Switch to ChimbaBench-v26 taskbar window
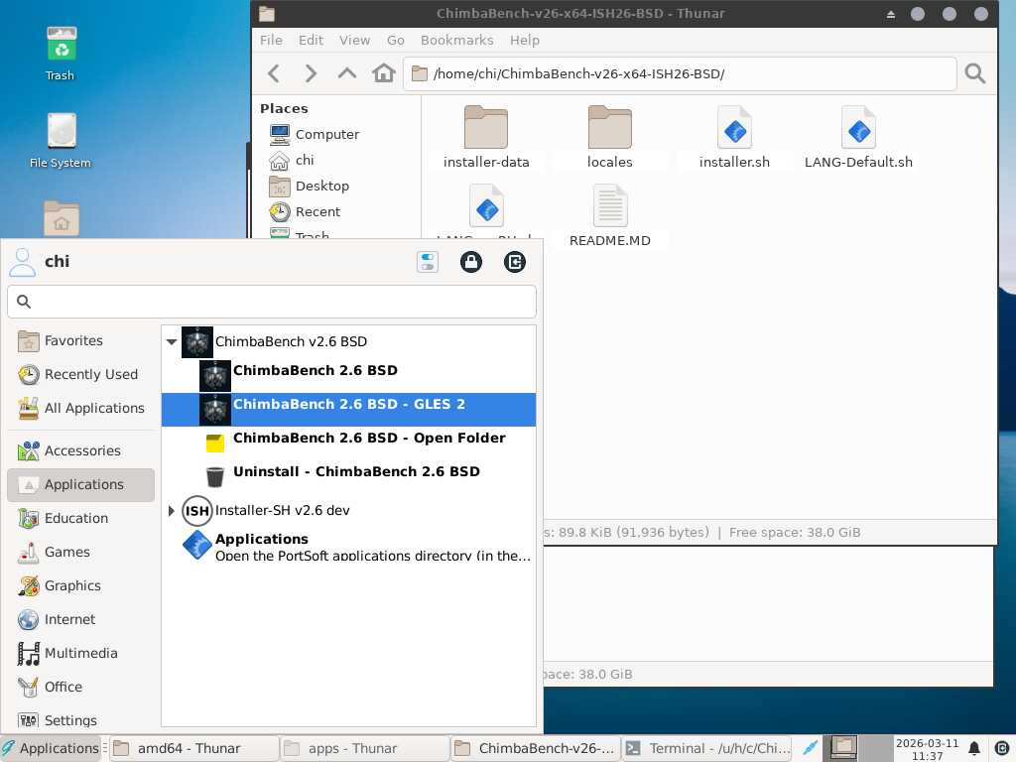 click(x=535, y=748)
